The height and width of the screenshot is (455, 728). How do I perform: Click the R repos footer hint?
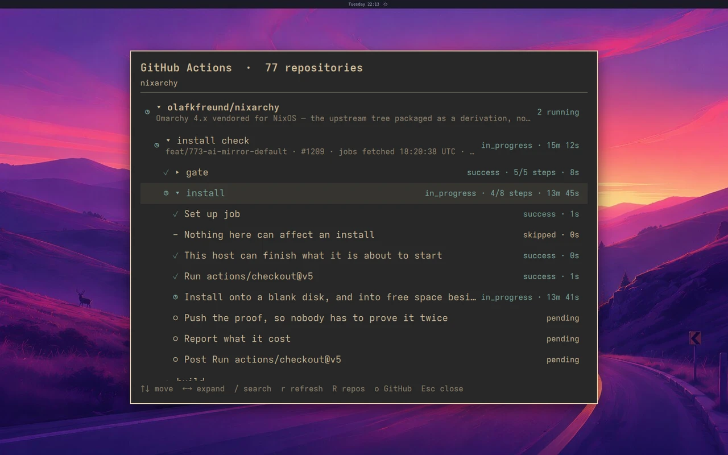[349, 389]
